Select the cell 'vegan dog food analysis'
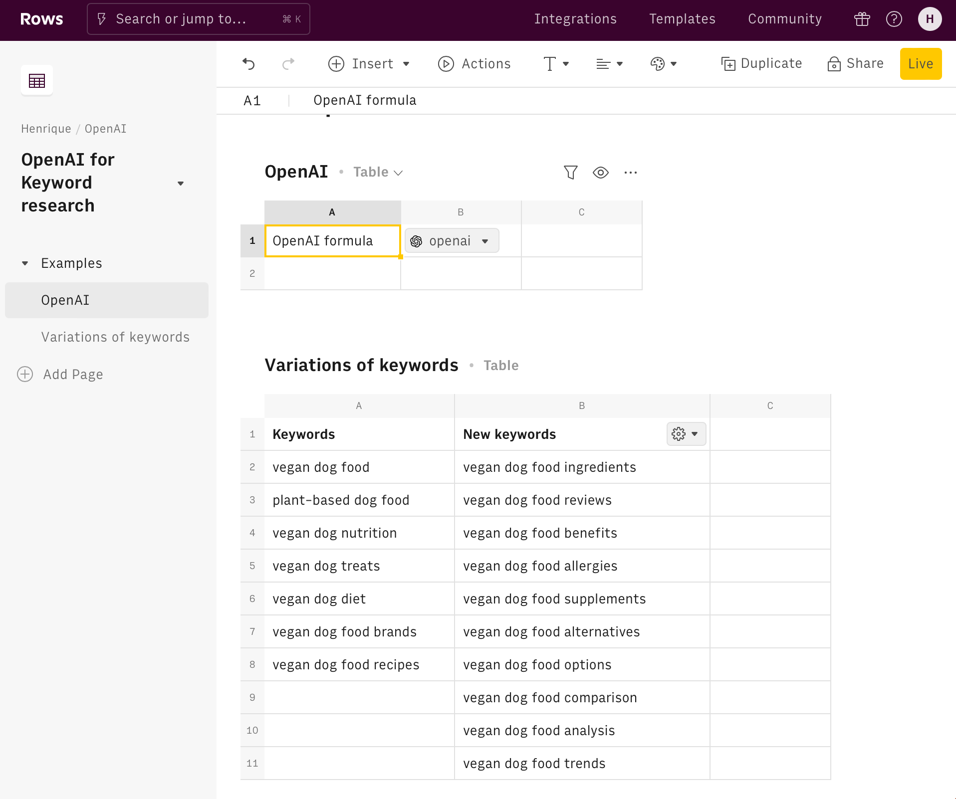 (582, 731)
